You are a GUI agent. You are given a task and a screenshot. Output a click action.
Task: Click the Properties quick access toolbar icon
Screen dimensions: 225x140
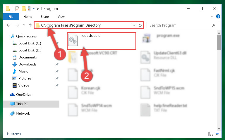click(x=17, y=8)
